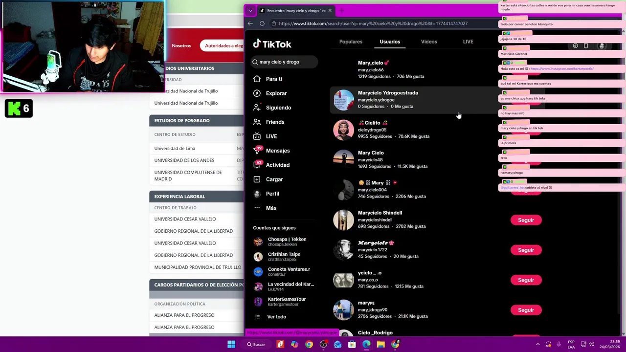
Task: Select MUNICIPALIDAD PROVINCIAL DE TRUJILLO row
Action: tap(196, 267)
